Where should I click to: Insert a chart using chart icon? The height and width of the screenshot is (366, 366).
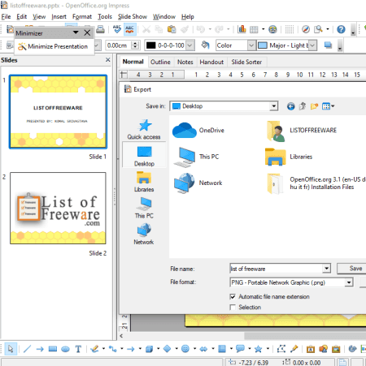coord(242,29)
